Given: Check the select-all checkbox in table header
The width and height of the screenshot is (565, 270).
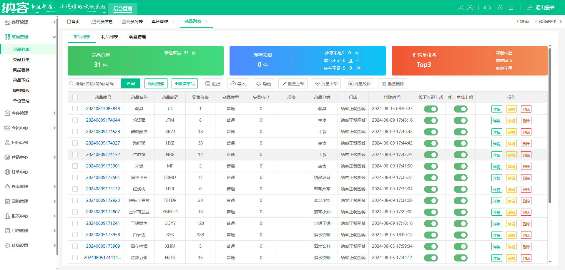Looking at the screenshot, I should pyautogui.click(x=75, y=97).
